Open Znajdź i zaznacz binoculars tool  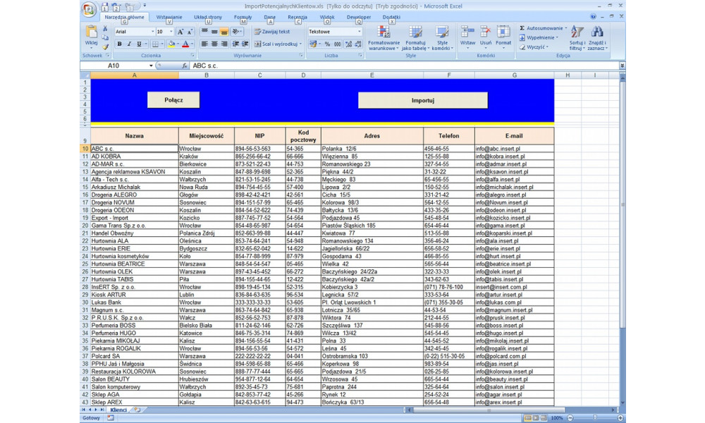tap(597, 38)
